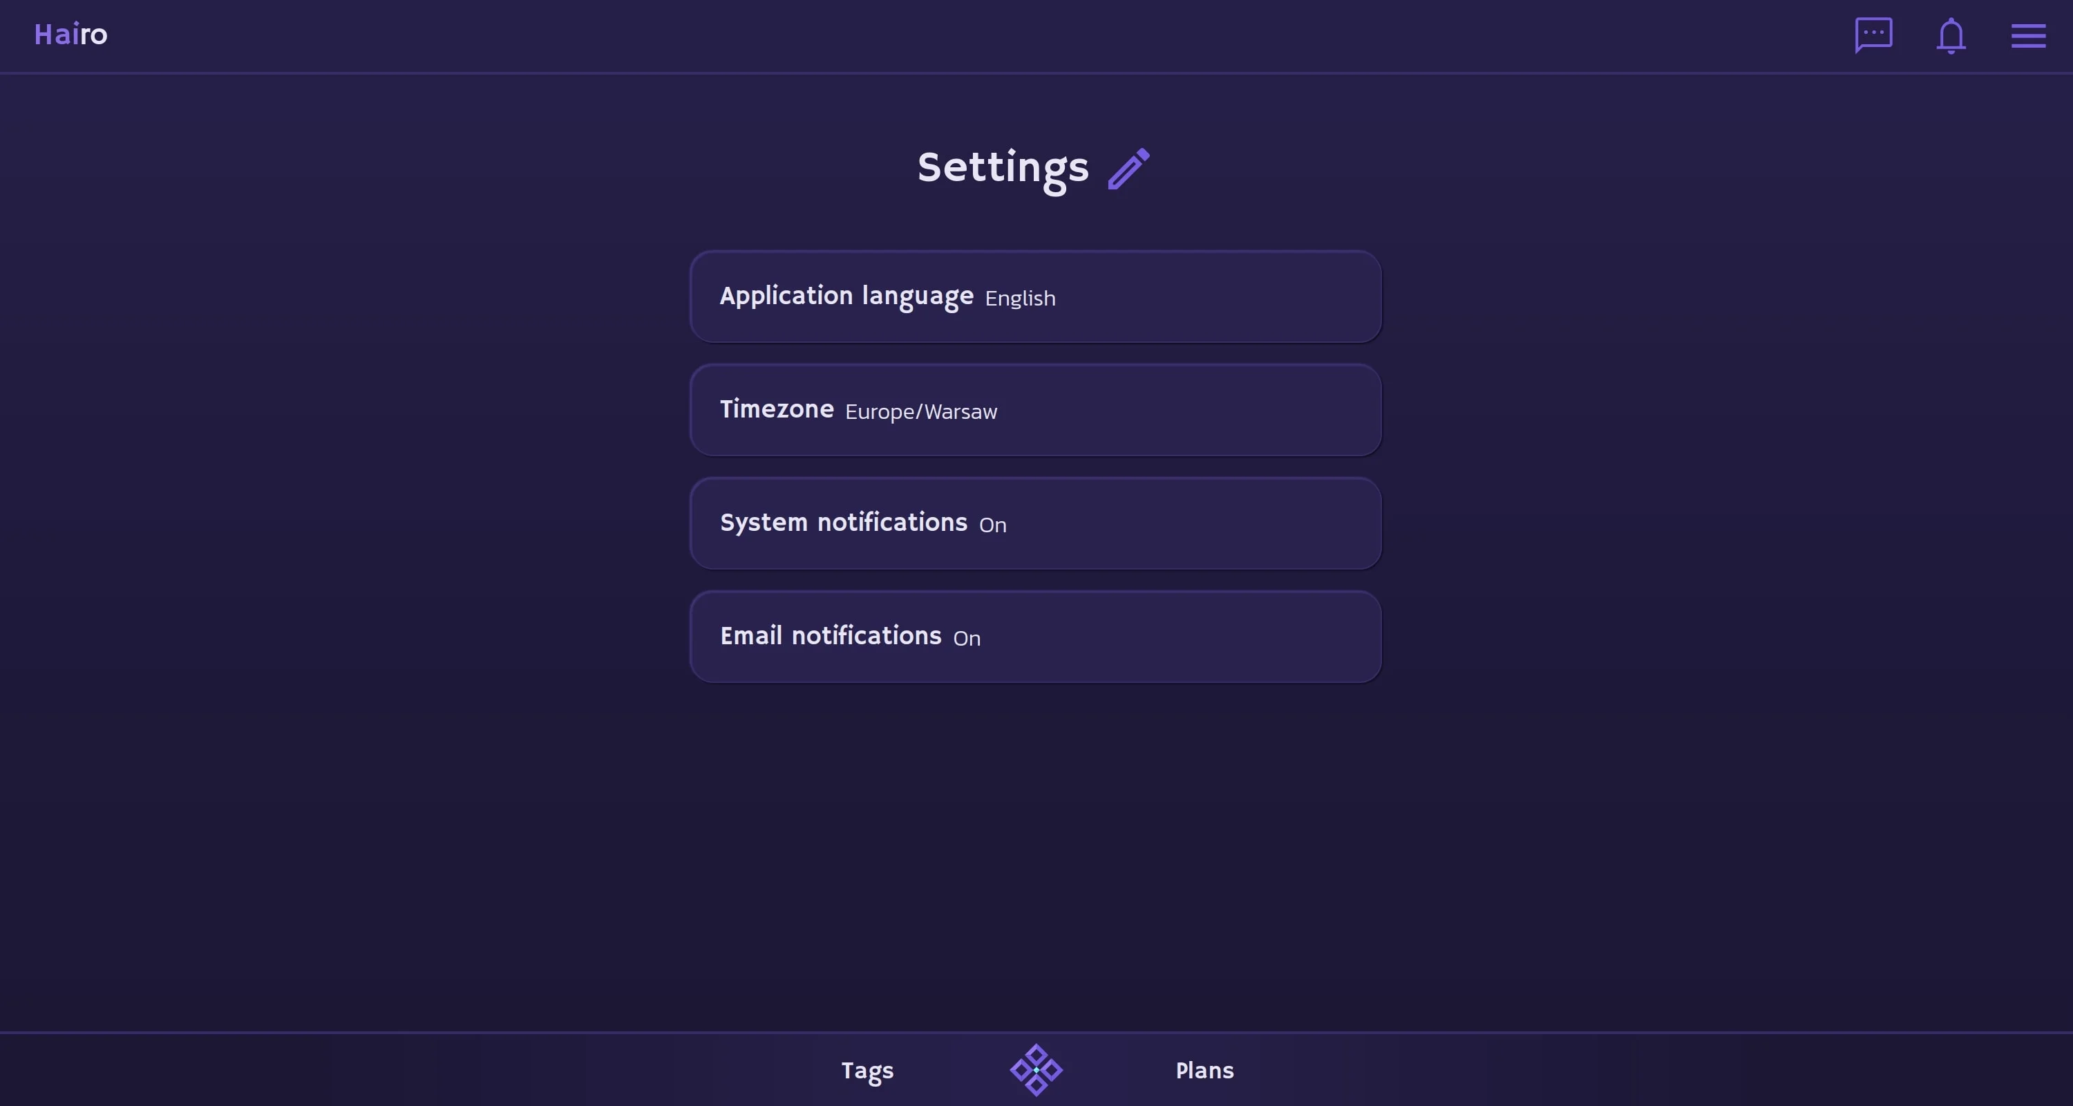Click the Hairo logo
Screen dimensions: 2073x1106
[x=70, y=35]
